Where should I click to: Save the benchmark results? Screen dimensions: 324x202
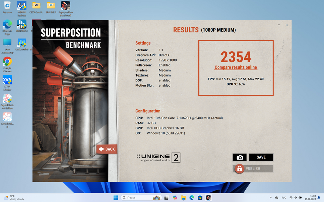coord(261,157)
